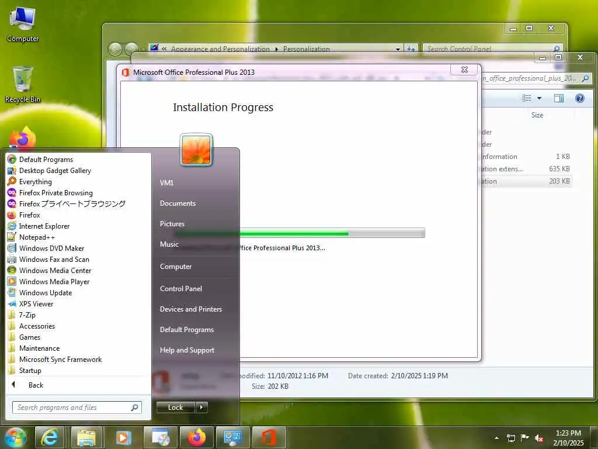Viewport: 598px width, 449px height.
Task: Open the view options dropdown in Explorer
Action: [x=539, y=98]
